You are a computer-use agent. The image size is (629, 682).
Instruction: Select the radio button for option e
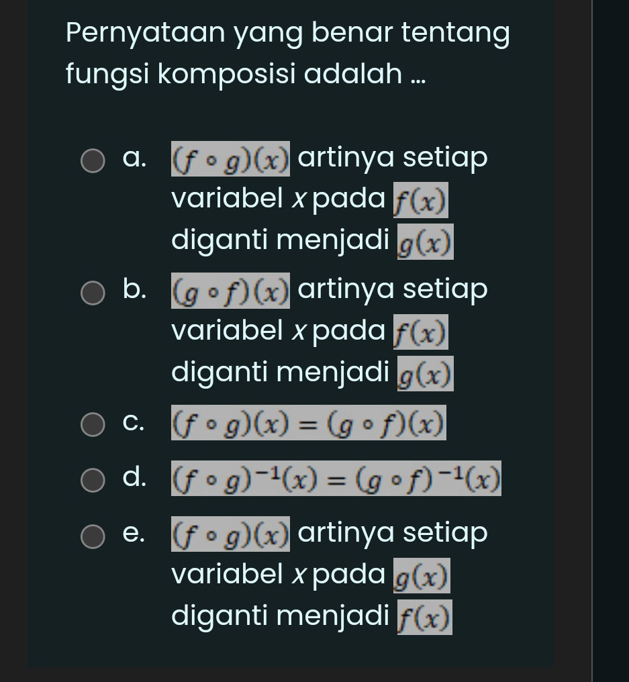click(x=93, y=536)
